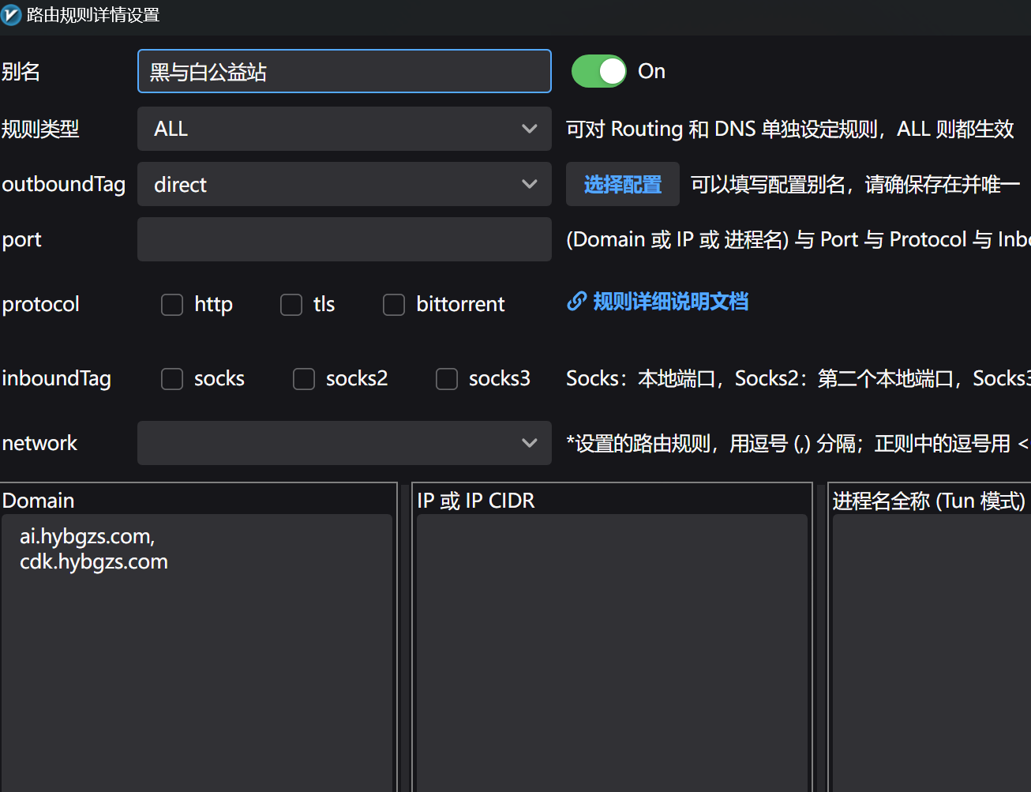Open the 规则详细说明文档 link
This screenshot has width=1031, height=792.
pyautogui.click(x=670, y=302)
